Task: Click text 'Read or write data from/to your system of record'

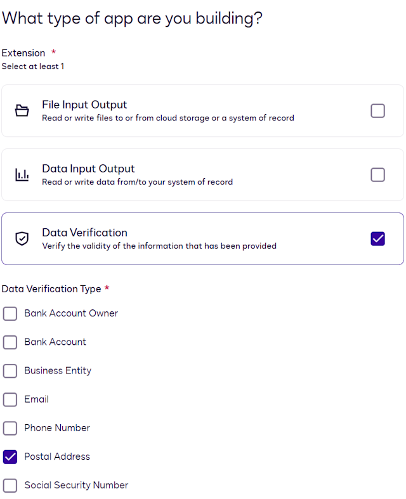Action: point(137,182)
